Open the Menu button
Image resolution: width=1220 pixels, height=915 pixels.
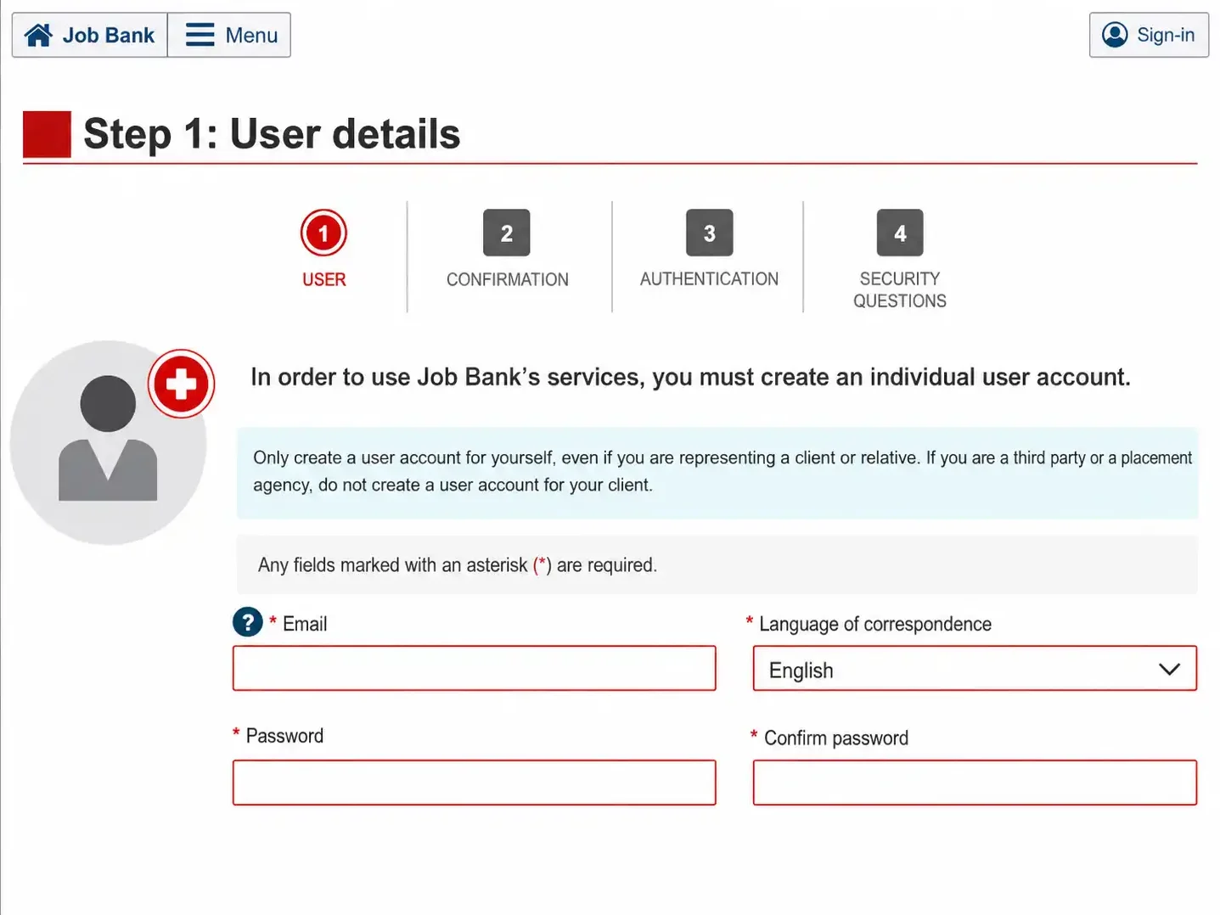229,35
